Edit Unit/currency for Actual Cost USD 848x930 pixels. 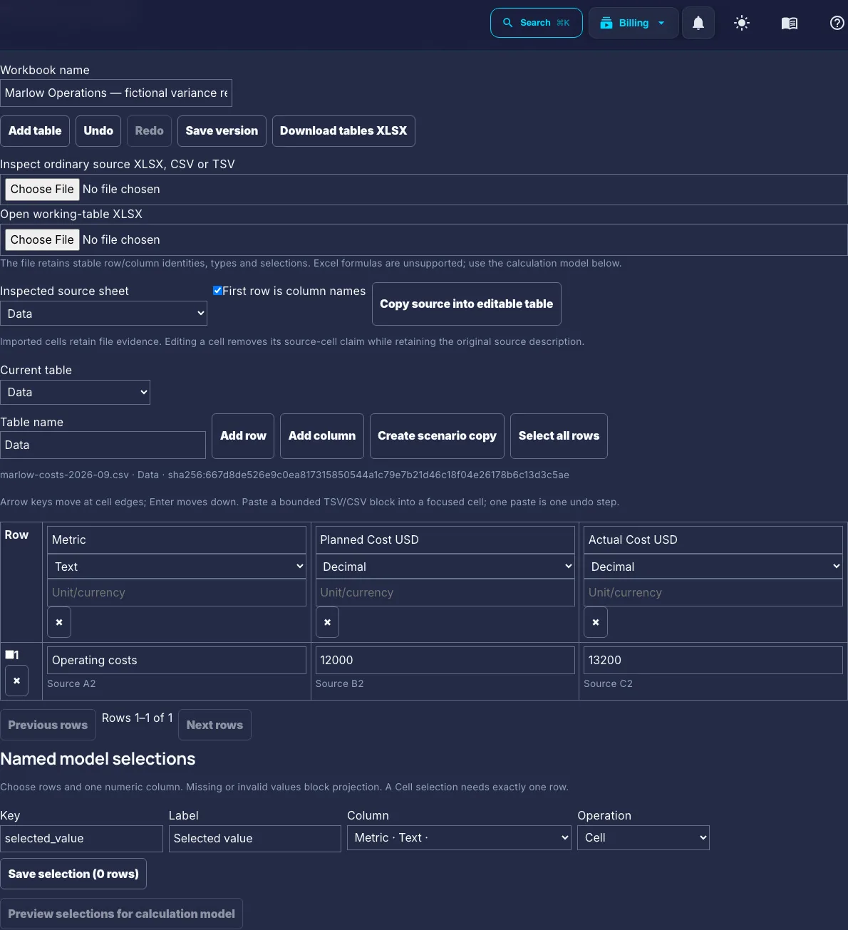point(713,592)
